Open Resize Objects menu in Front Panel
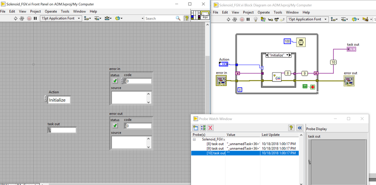376x185 pixels. coord(109,18)
